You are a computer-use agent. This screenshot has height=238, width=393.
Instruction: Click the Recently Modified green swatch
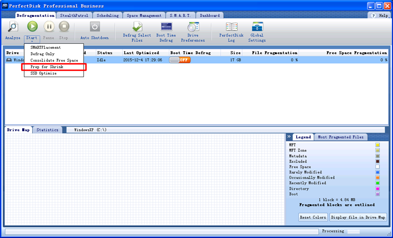coord(377,183)
